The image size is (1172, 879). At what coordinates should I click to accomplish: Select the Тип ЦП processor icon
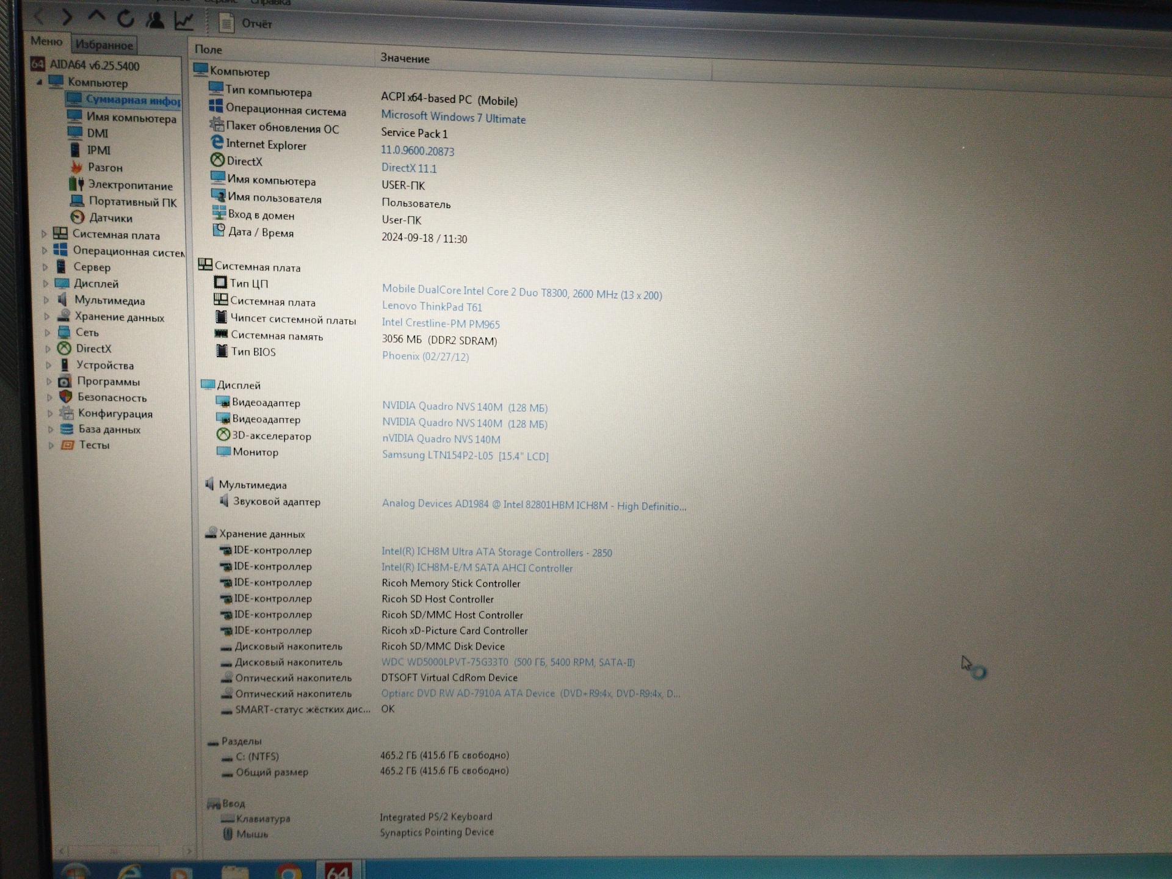tap(220, 282)
